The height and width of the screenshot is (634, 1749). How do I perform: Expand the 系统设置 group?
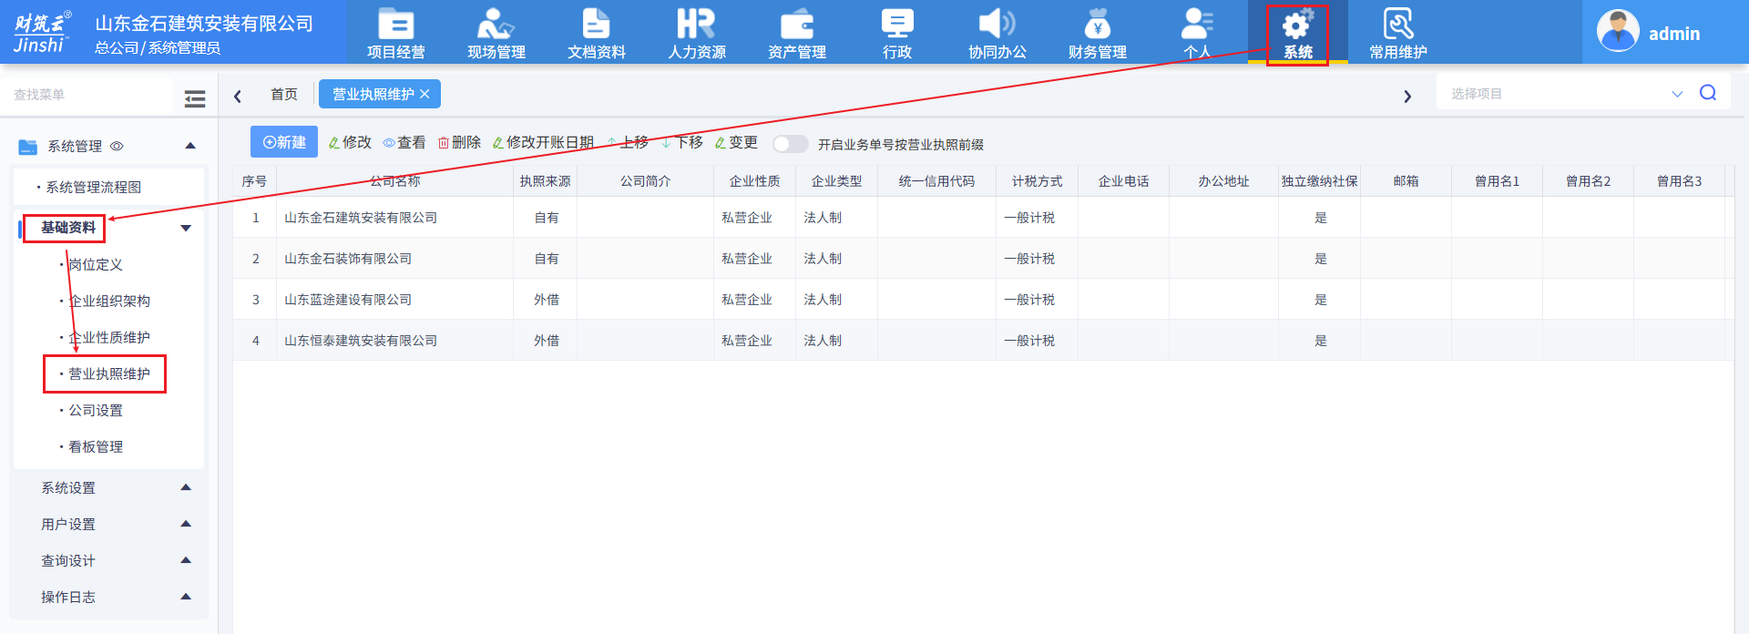click(186, 487)
